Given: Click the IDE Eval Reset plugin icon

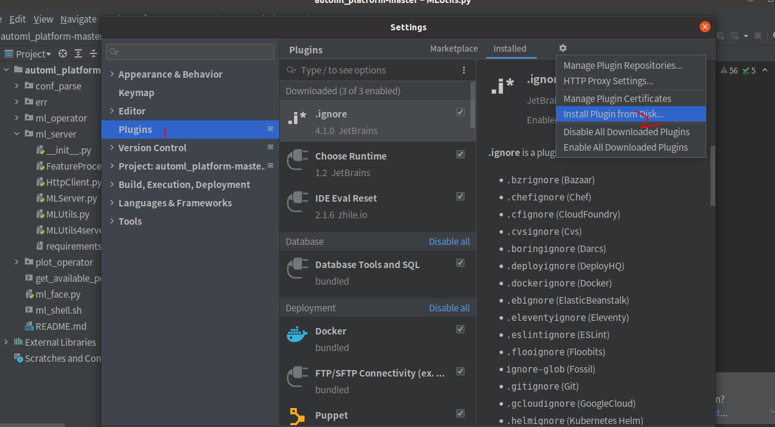Looking at the screenshot, I should point(297,202).
